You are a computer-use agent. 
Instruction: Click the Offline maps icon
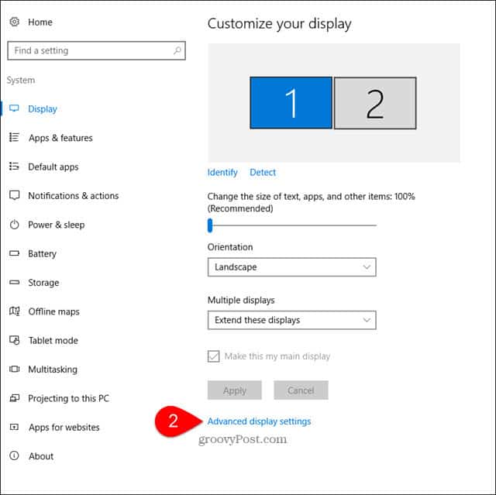(x=14, y=311)
